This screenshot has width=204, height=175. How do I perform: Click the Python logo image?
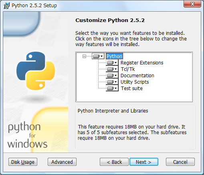tap(36, 71)
